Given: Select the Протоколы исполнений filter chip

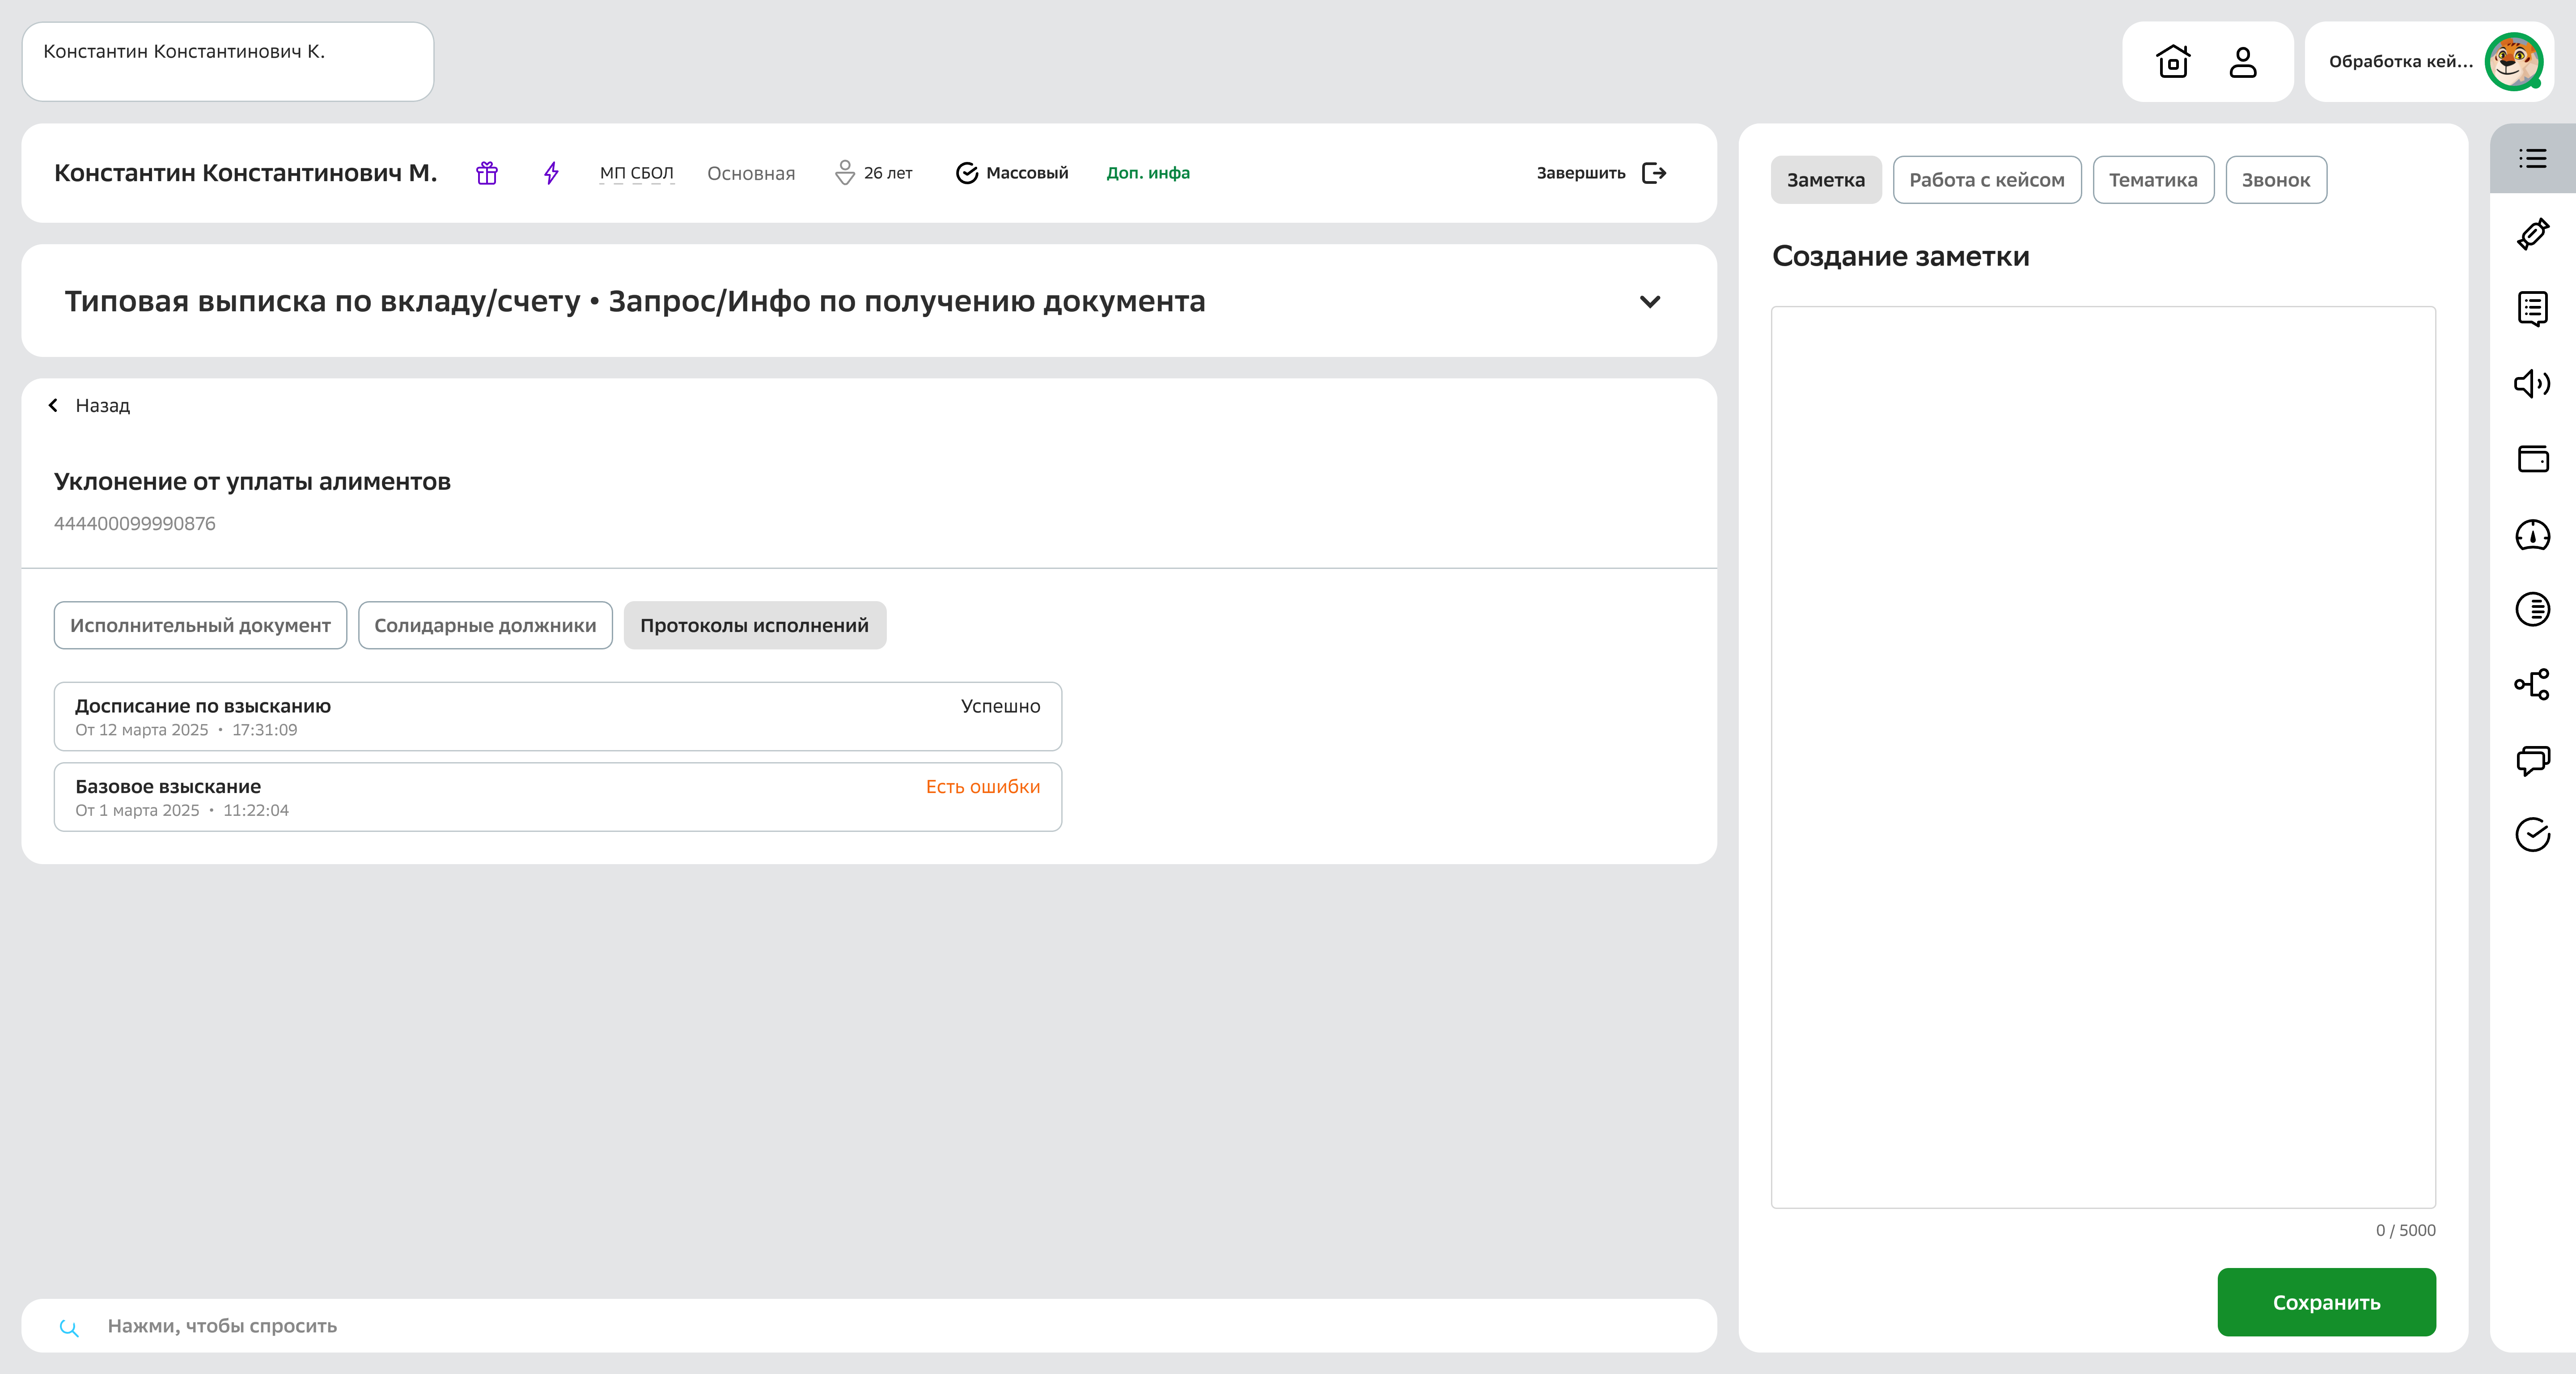Looking at the screenshot, I should 754,625.
